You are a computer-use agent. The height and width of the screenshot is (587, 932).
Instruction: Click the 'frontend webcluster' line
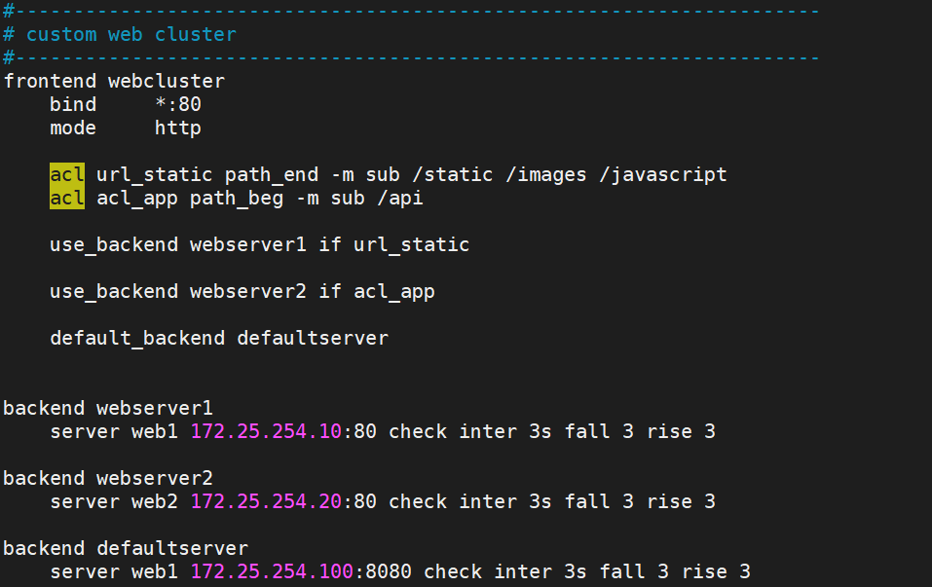[114, 82]
